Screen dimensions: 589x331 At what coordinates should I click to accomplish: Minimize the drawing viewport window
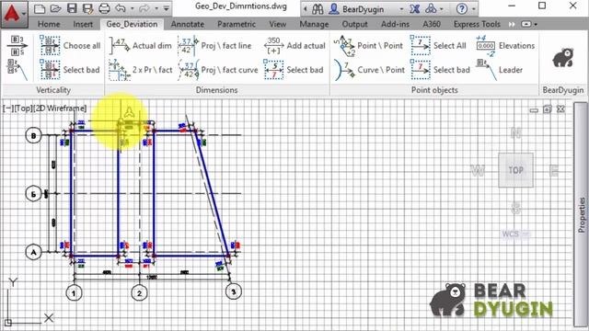tap(534, 110)
